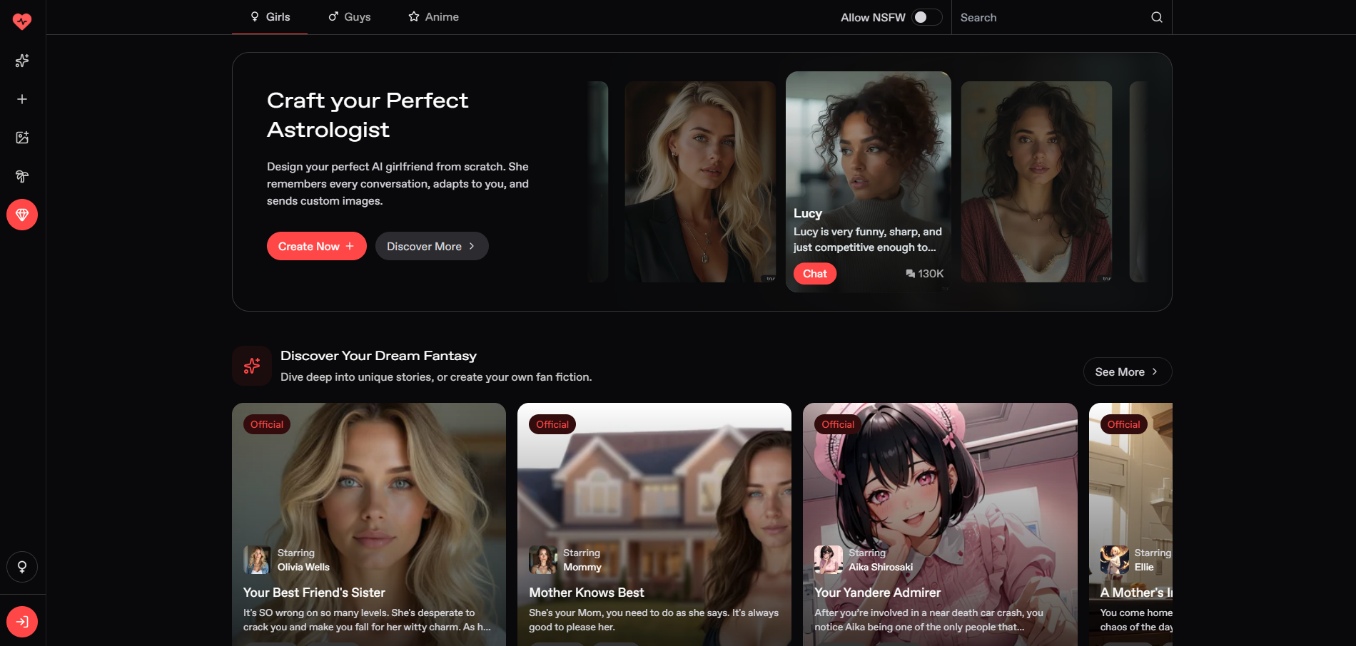Open premium with the diamond icon

click(22, 214)
